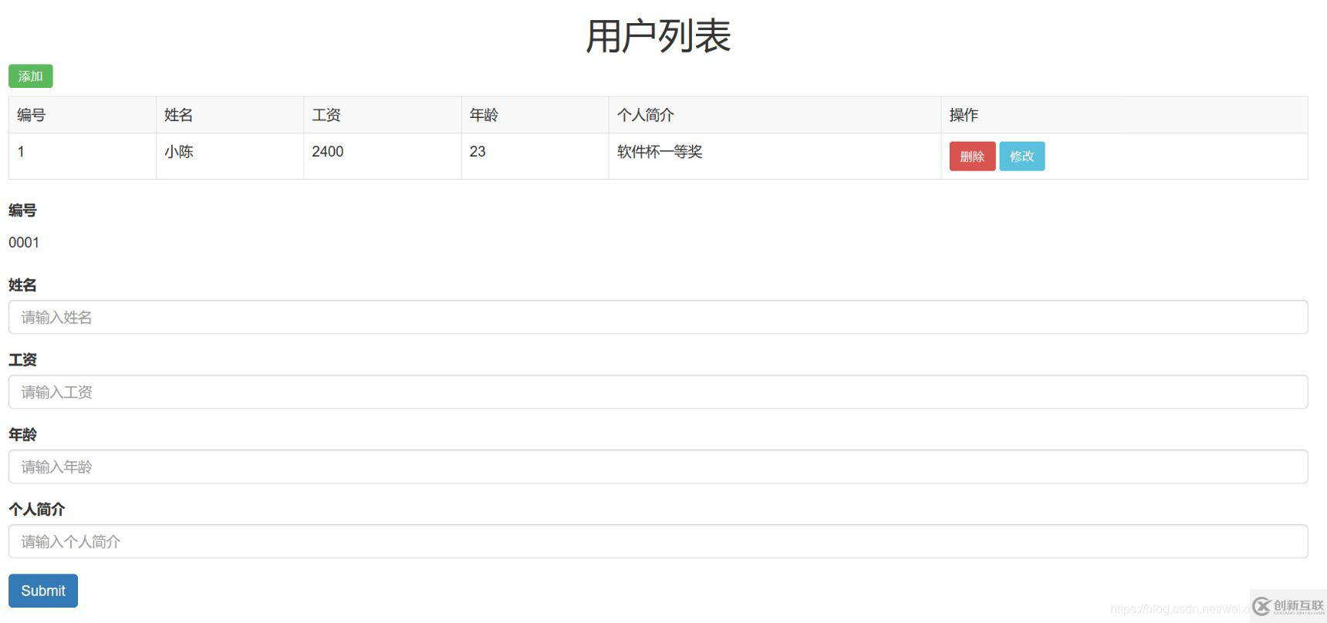Focus the 请输入姓名 input field
The height and width of the screenshot is (623, 1327).
tap(658, 317)
